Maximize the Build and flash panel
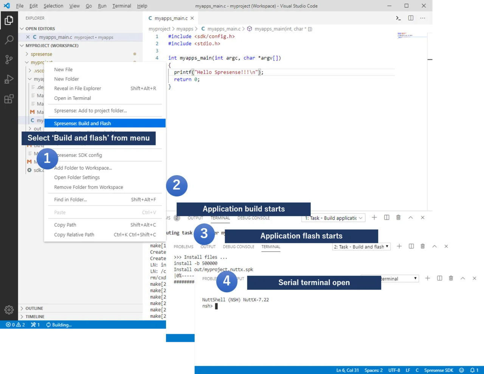This screenshot has width=484, height=374. (x=434, y=246)
